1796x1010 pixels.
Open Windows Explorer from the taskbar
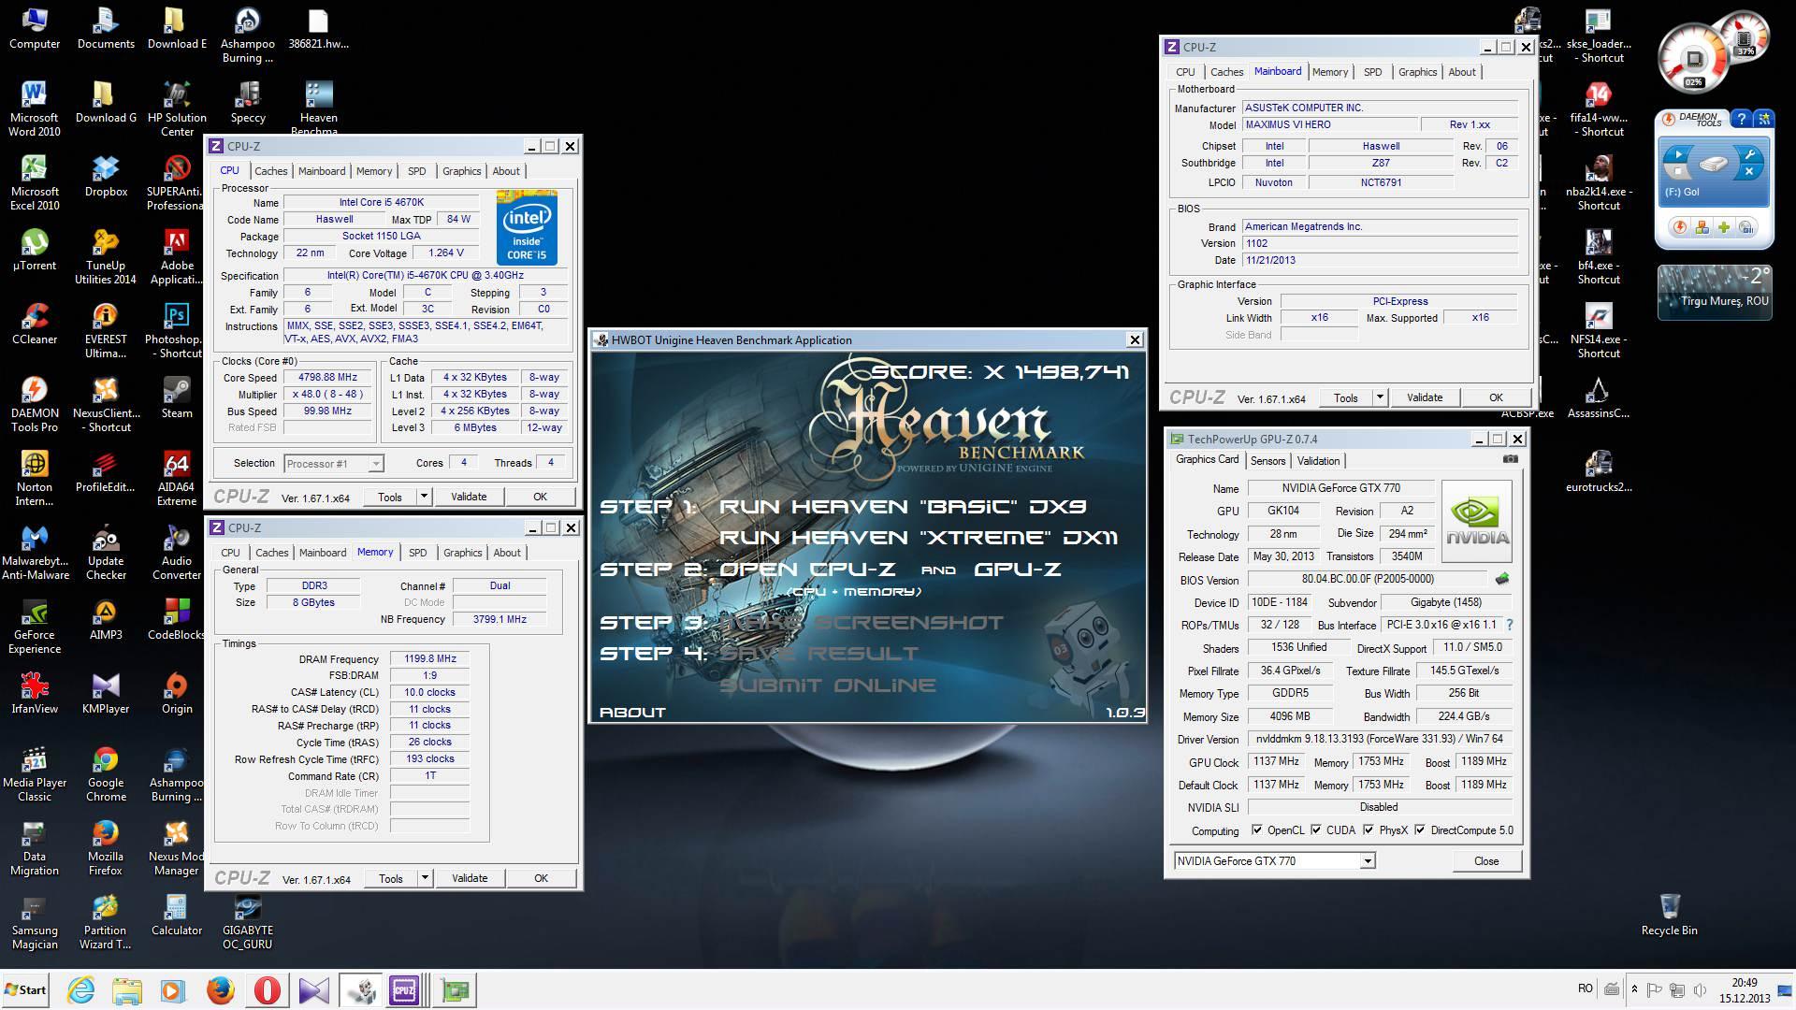click(127, 989)
